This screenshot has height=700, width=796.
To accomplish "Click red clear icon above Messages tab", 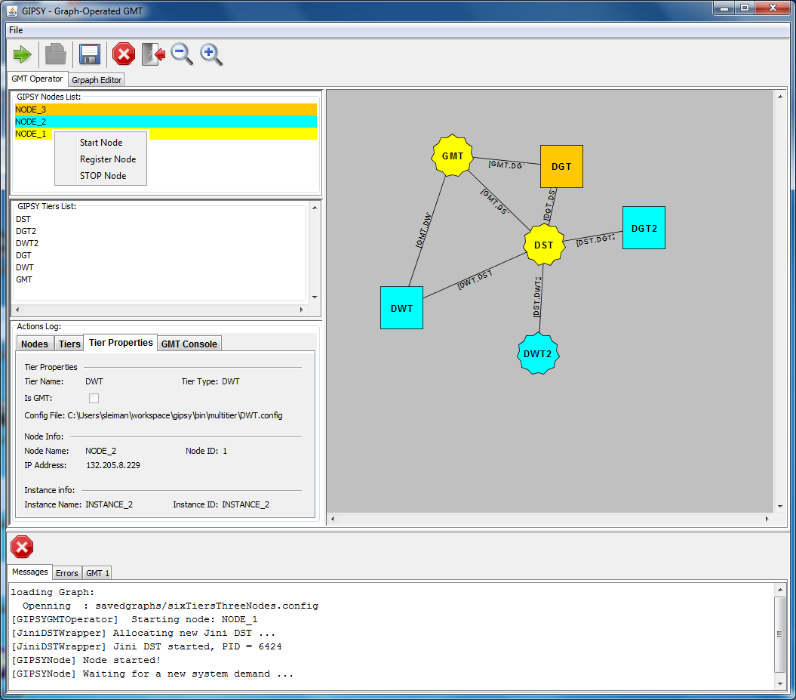I will click(23, 547).
